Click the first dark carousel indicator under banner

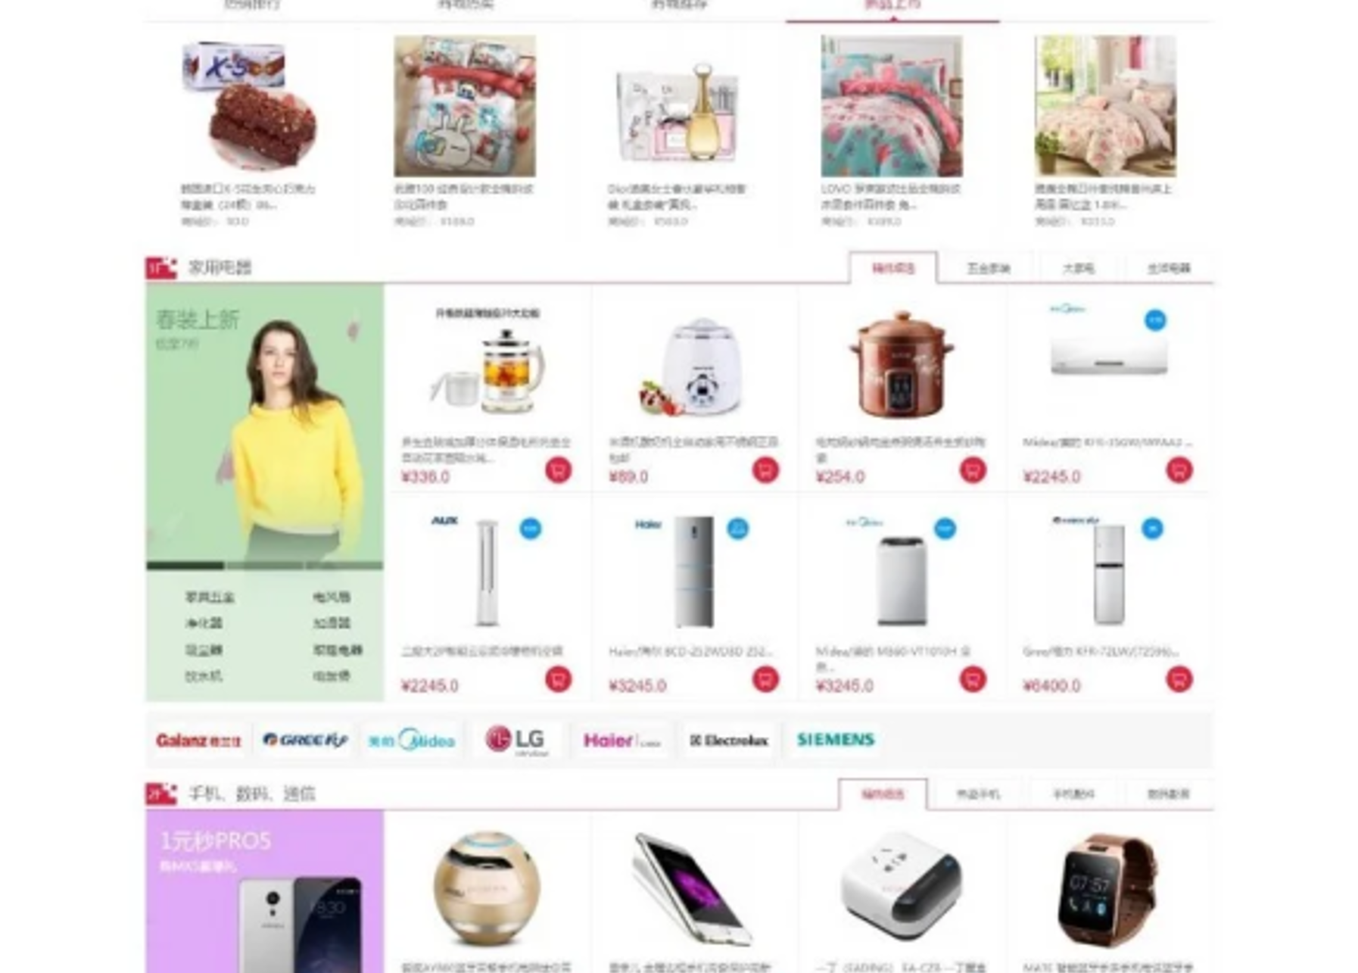tap(185, 565)
